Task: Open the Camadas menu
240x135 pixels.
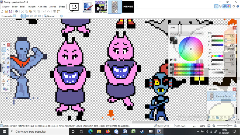Action: (x=42, y=7)
